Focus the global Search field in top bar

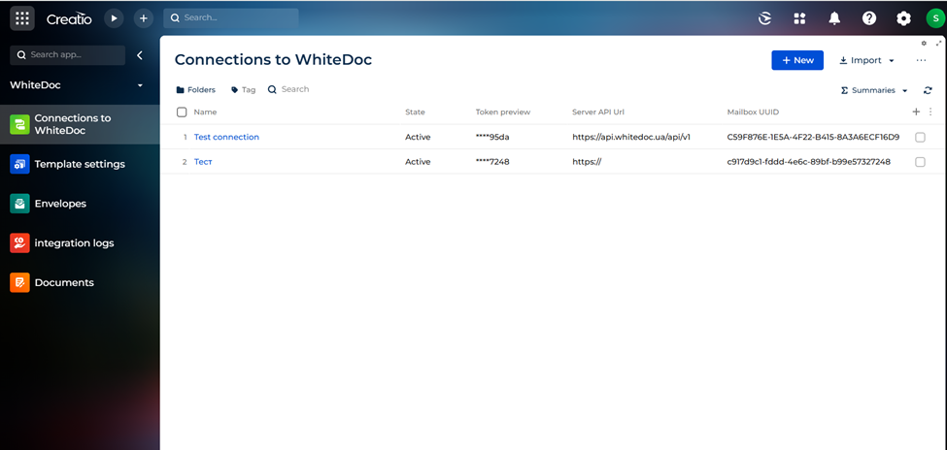pyautogui.click(x=231, y=18)
